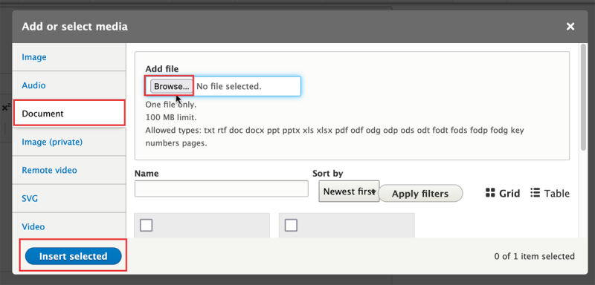The image size is (595, 285).
Task: Click the 'No file selected.' text
Action: [229, 86]
